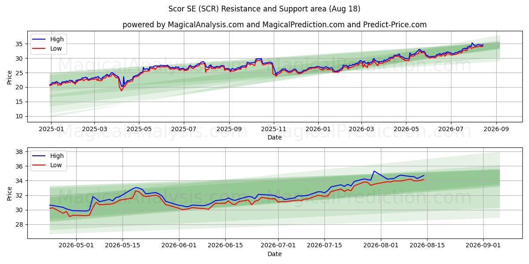Click the price tick '32' on the bottom chart
The width and height of the screenshot is (529, 264).
click(x=20, y=195)
